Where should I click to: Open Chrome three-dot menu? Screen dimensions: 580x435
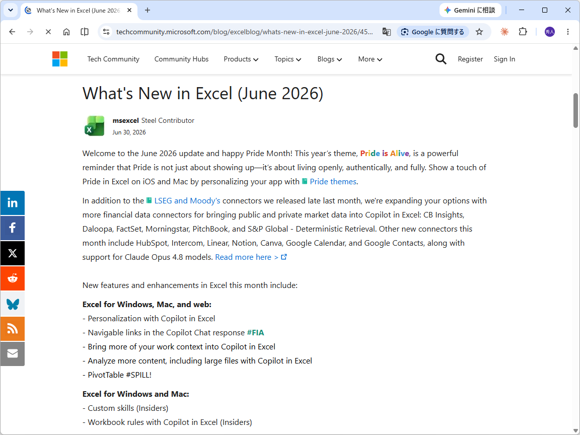pos(568,32)
